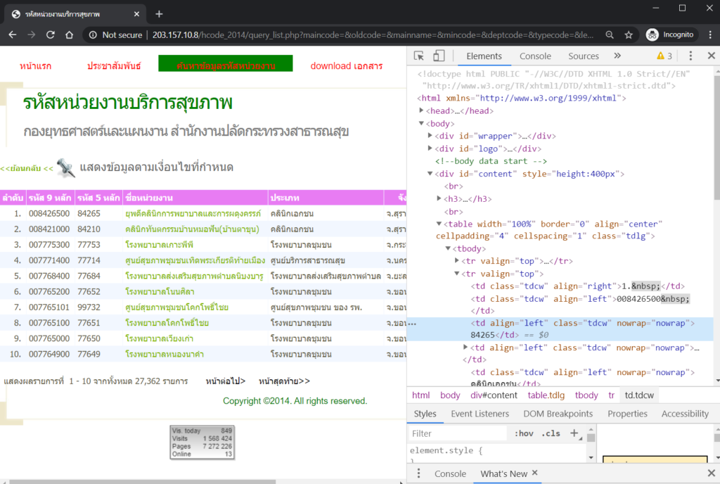Open the Event Listeners tab
Viewport: 720px width, 484px height.
[x=480, y=414]
